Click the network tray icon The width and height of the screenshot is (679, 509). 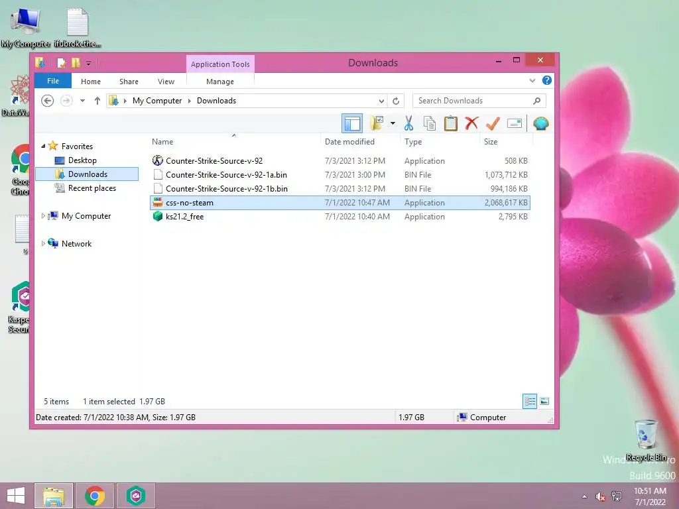click(x=616, y=496)
